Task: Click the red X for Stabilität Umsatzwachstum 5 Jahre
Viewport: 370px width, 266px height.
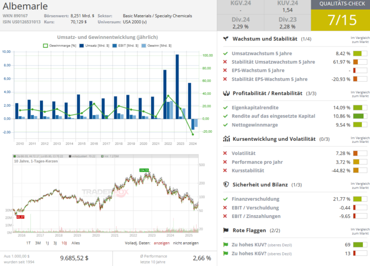Action: 225,62
